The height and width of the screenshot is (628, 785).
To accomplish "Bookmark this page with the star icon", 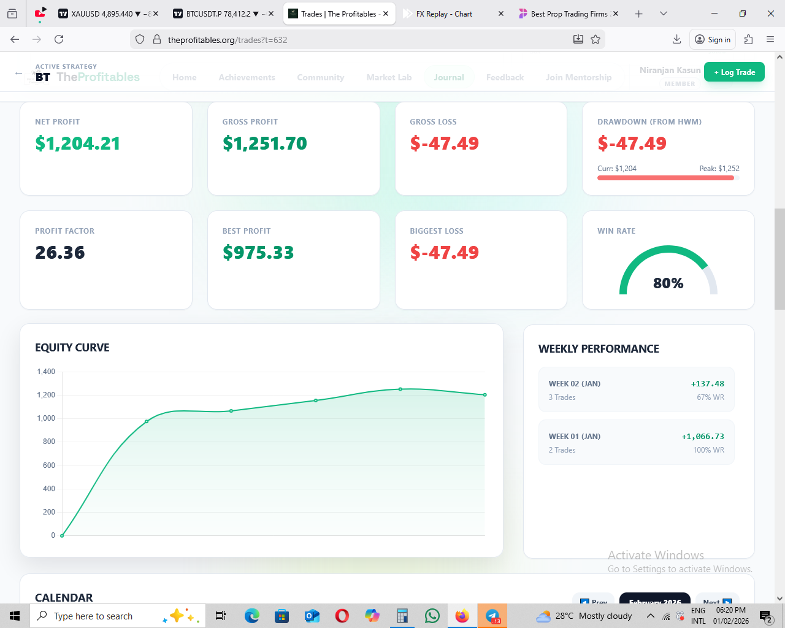I will click(x=595, y=39).
